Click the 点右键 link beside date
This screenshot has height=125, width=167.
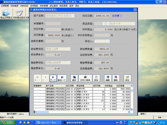[117, 16]
